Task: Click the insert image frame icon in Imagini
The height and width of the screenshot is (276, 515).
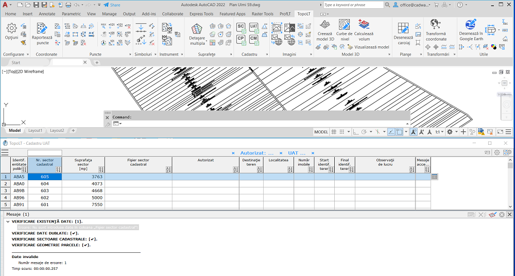Action: pos(277,27)
